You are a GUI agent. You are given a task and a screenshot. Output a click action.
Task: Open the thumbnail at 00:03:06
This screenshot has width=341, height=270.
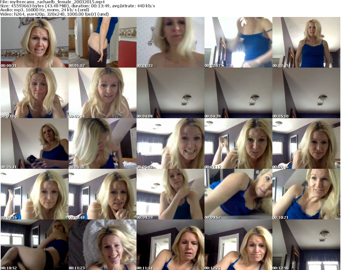(x=35, y=93)
